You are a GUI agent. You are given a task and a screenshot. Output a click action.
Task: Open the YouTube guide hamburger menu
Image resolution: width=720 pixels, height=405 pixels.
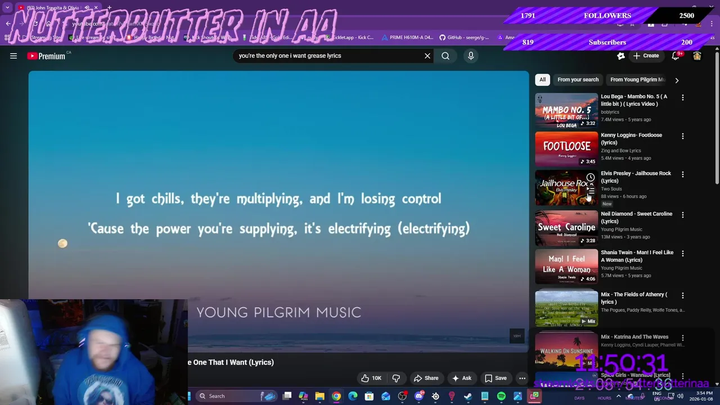(13, 56)
